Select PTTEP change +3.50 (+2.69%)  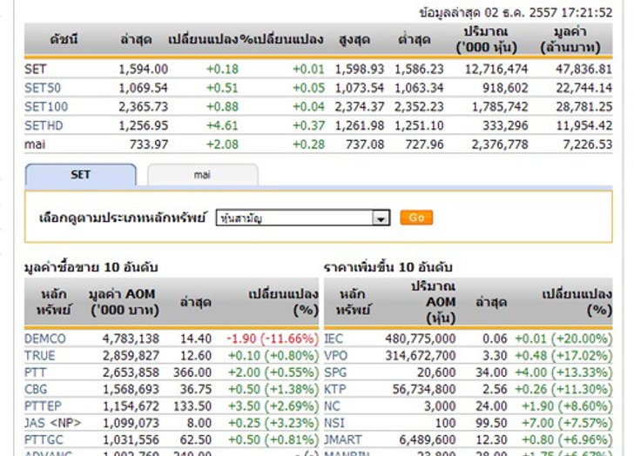point(273,406)
